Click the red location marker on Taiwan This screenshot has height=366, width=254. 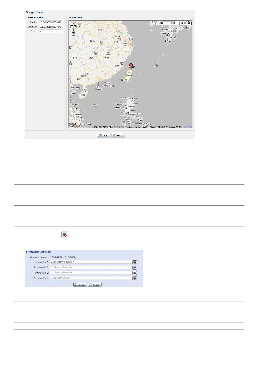(131, 66)
